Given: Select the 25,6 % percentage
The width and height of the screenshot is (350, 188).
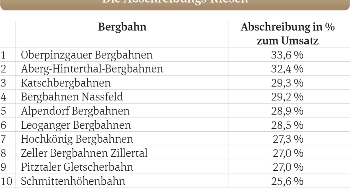Looking at the screenshot, I should [x=287, y=181].
